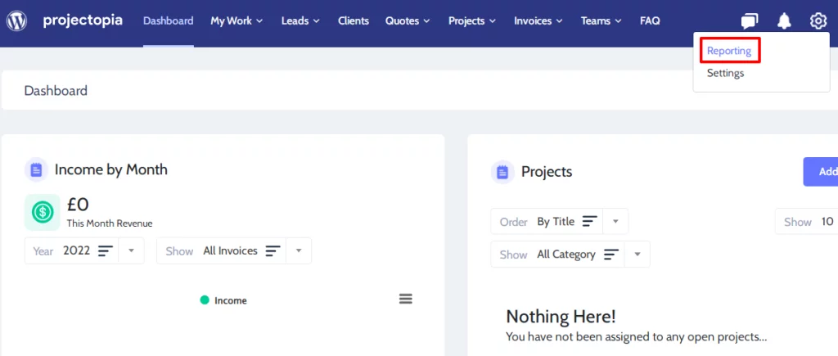This screenshot has height=356, width=838.
Task: Expand the My Work menu
Action: [x=237, y=20]
